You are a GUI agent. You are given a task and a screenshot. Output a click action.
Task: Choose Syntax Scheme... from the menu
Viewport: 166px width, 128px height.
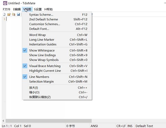[x=57, y=15]
